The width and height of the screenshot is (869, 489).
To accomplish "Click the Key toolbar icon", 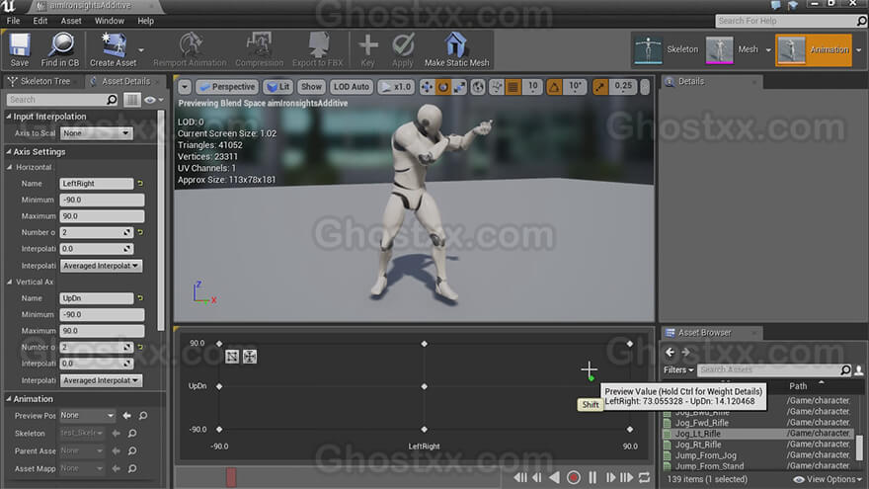I will (x=367, y=50).
